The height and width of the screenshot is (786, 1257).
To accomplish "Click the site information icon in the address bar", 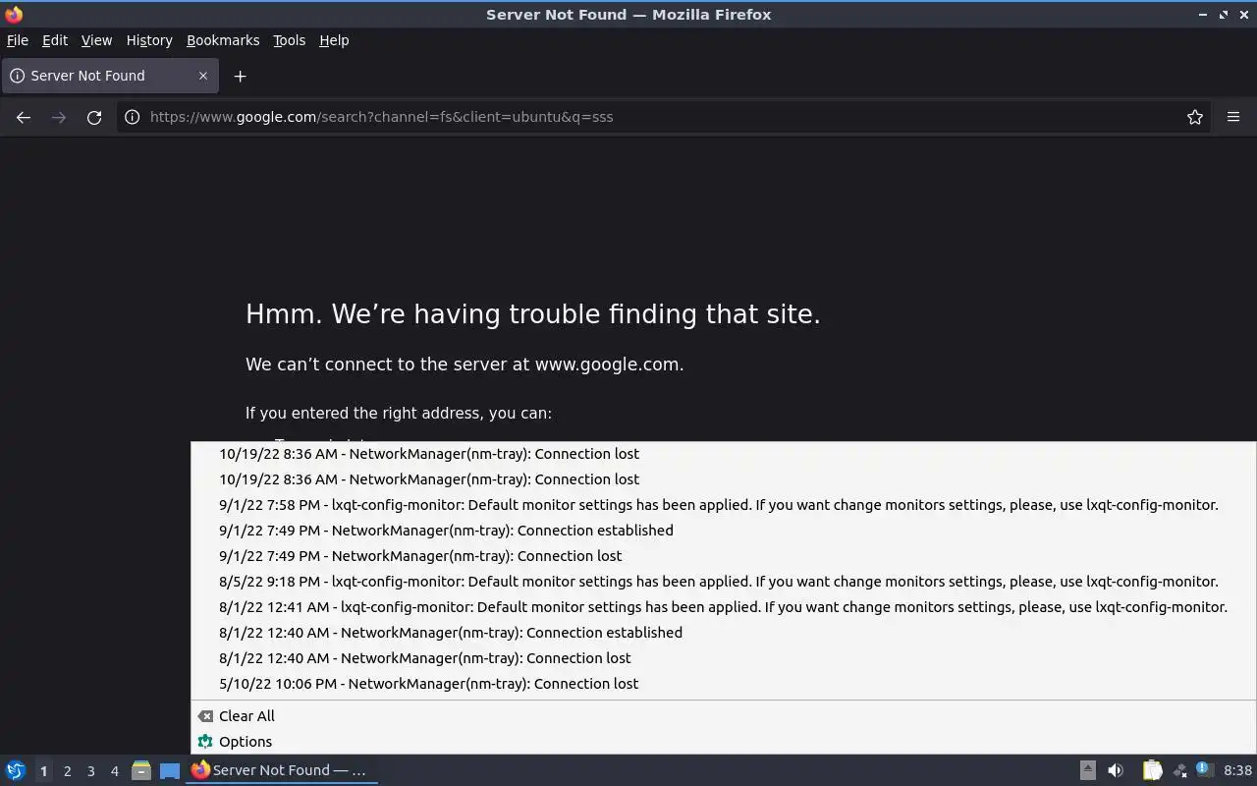I will click(133, 117).
